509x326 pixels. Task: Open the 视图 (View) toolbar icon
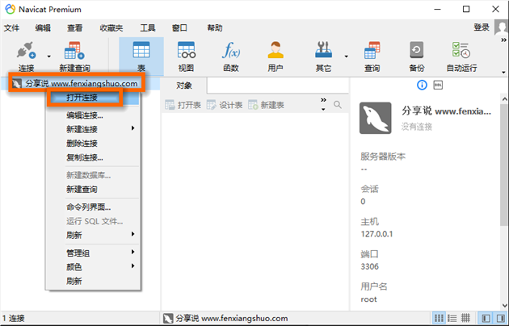187,51
